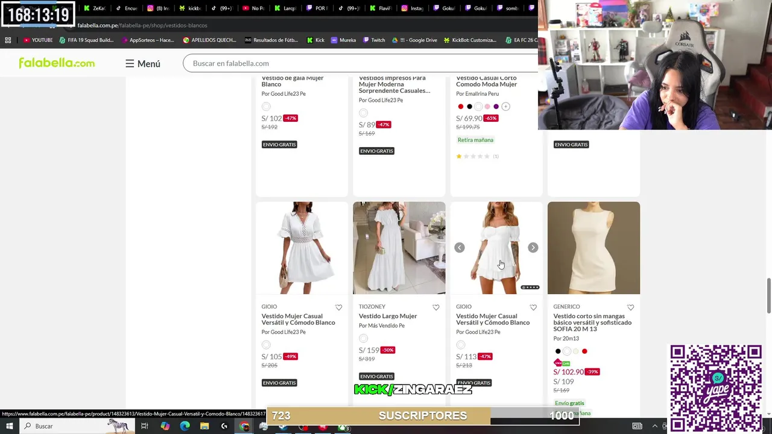The width and height of the screenshot is (772, 434).
Task: Select purple color of Vestido Casual Corto
Action: (496, 107)
